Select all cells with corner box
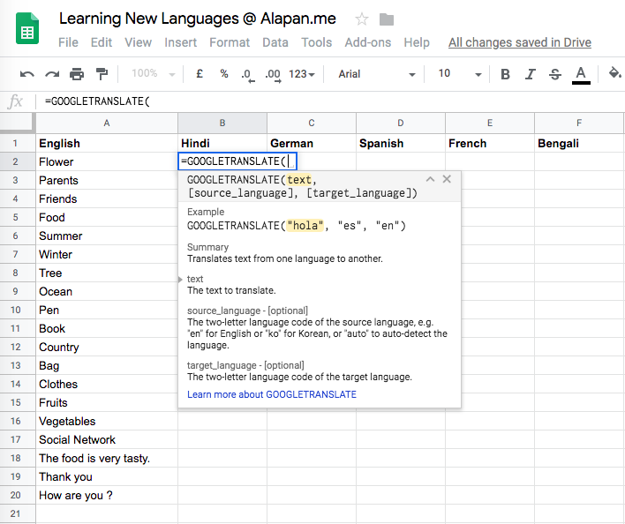 [x=18, y=122]
